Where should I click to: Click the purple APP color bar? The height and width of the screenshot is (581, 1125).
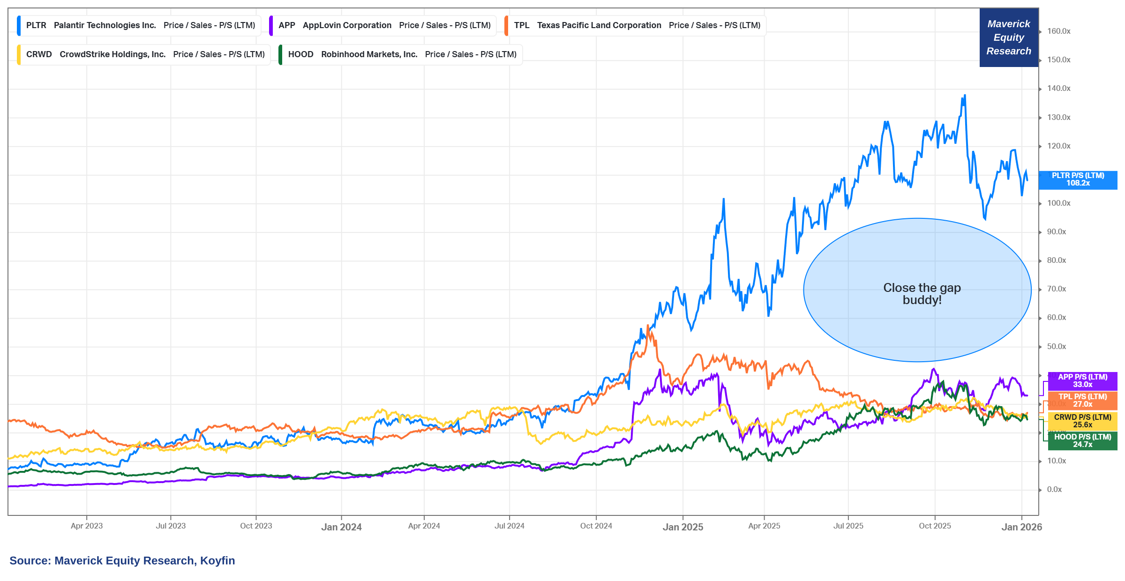(271, 25)
